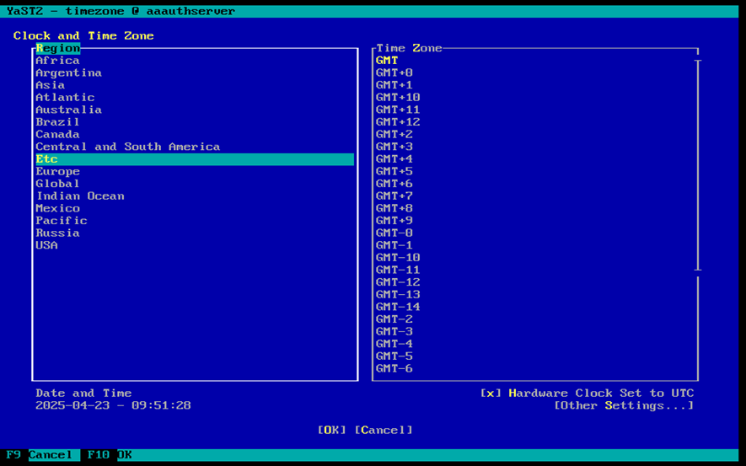Select GMT+7 time zone
Screen dimensions: 746x466
pyautogui.click(x=394, y=196)
